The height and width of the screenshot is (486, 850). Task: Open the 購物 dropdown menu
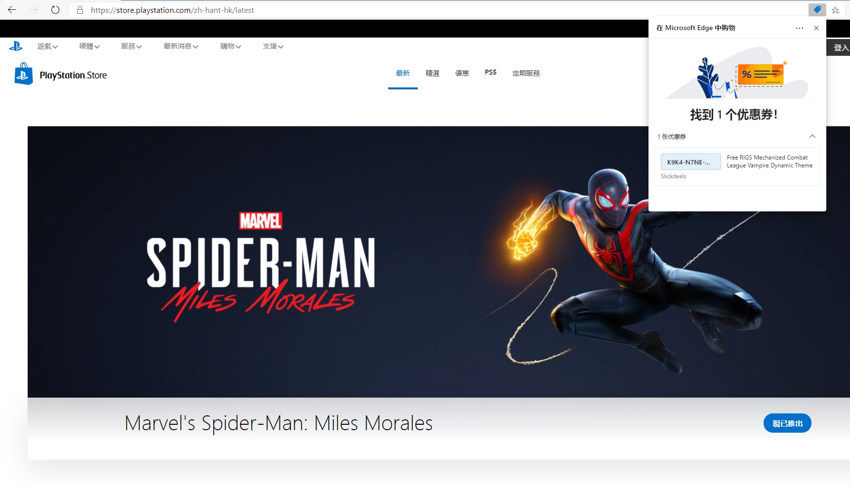point(231,46)
